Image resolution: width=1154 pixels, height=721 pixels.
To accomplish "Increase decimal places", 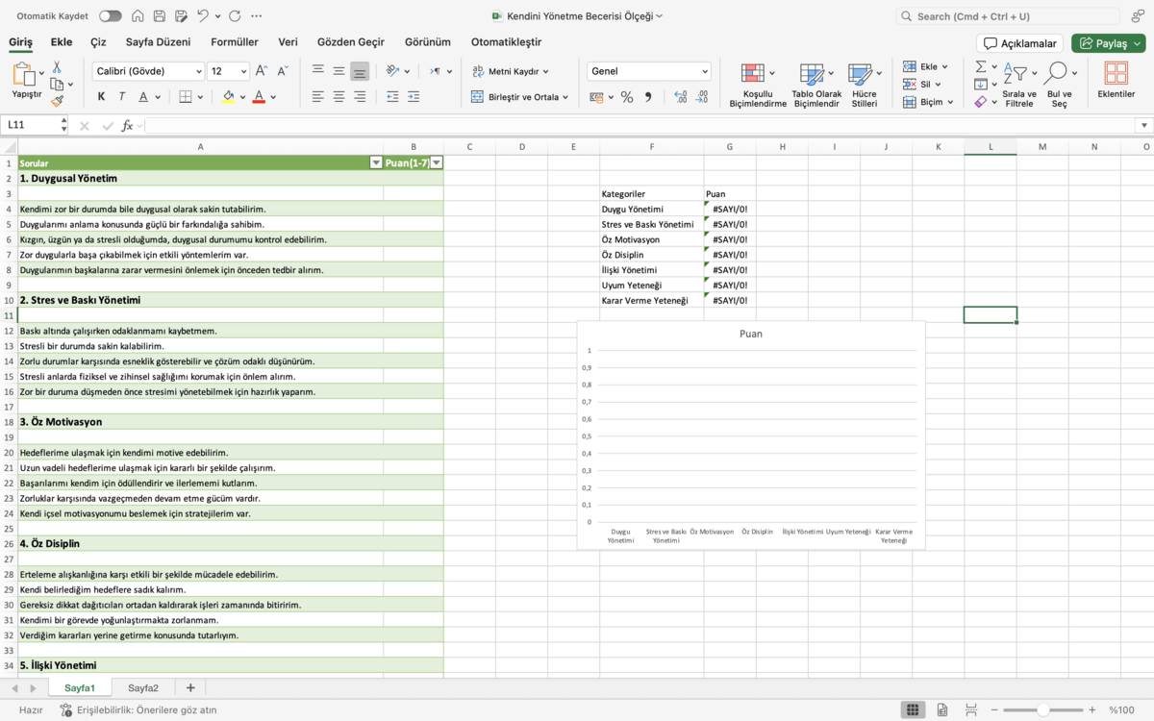I will pos(681,97).
